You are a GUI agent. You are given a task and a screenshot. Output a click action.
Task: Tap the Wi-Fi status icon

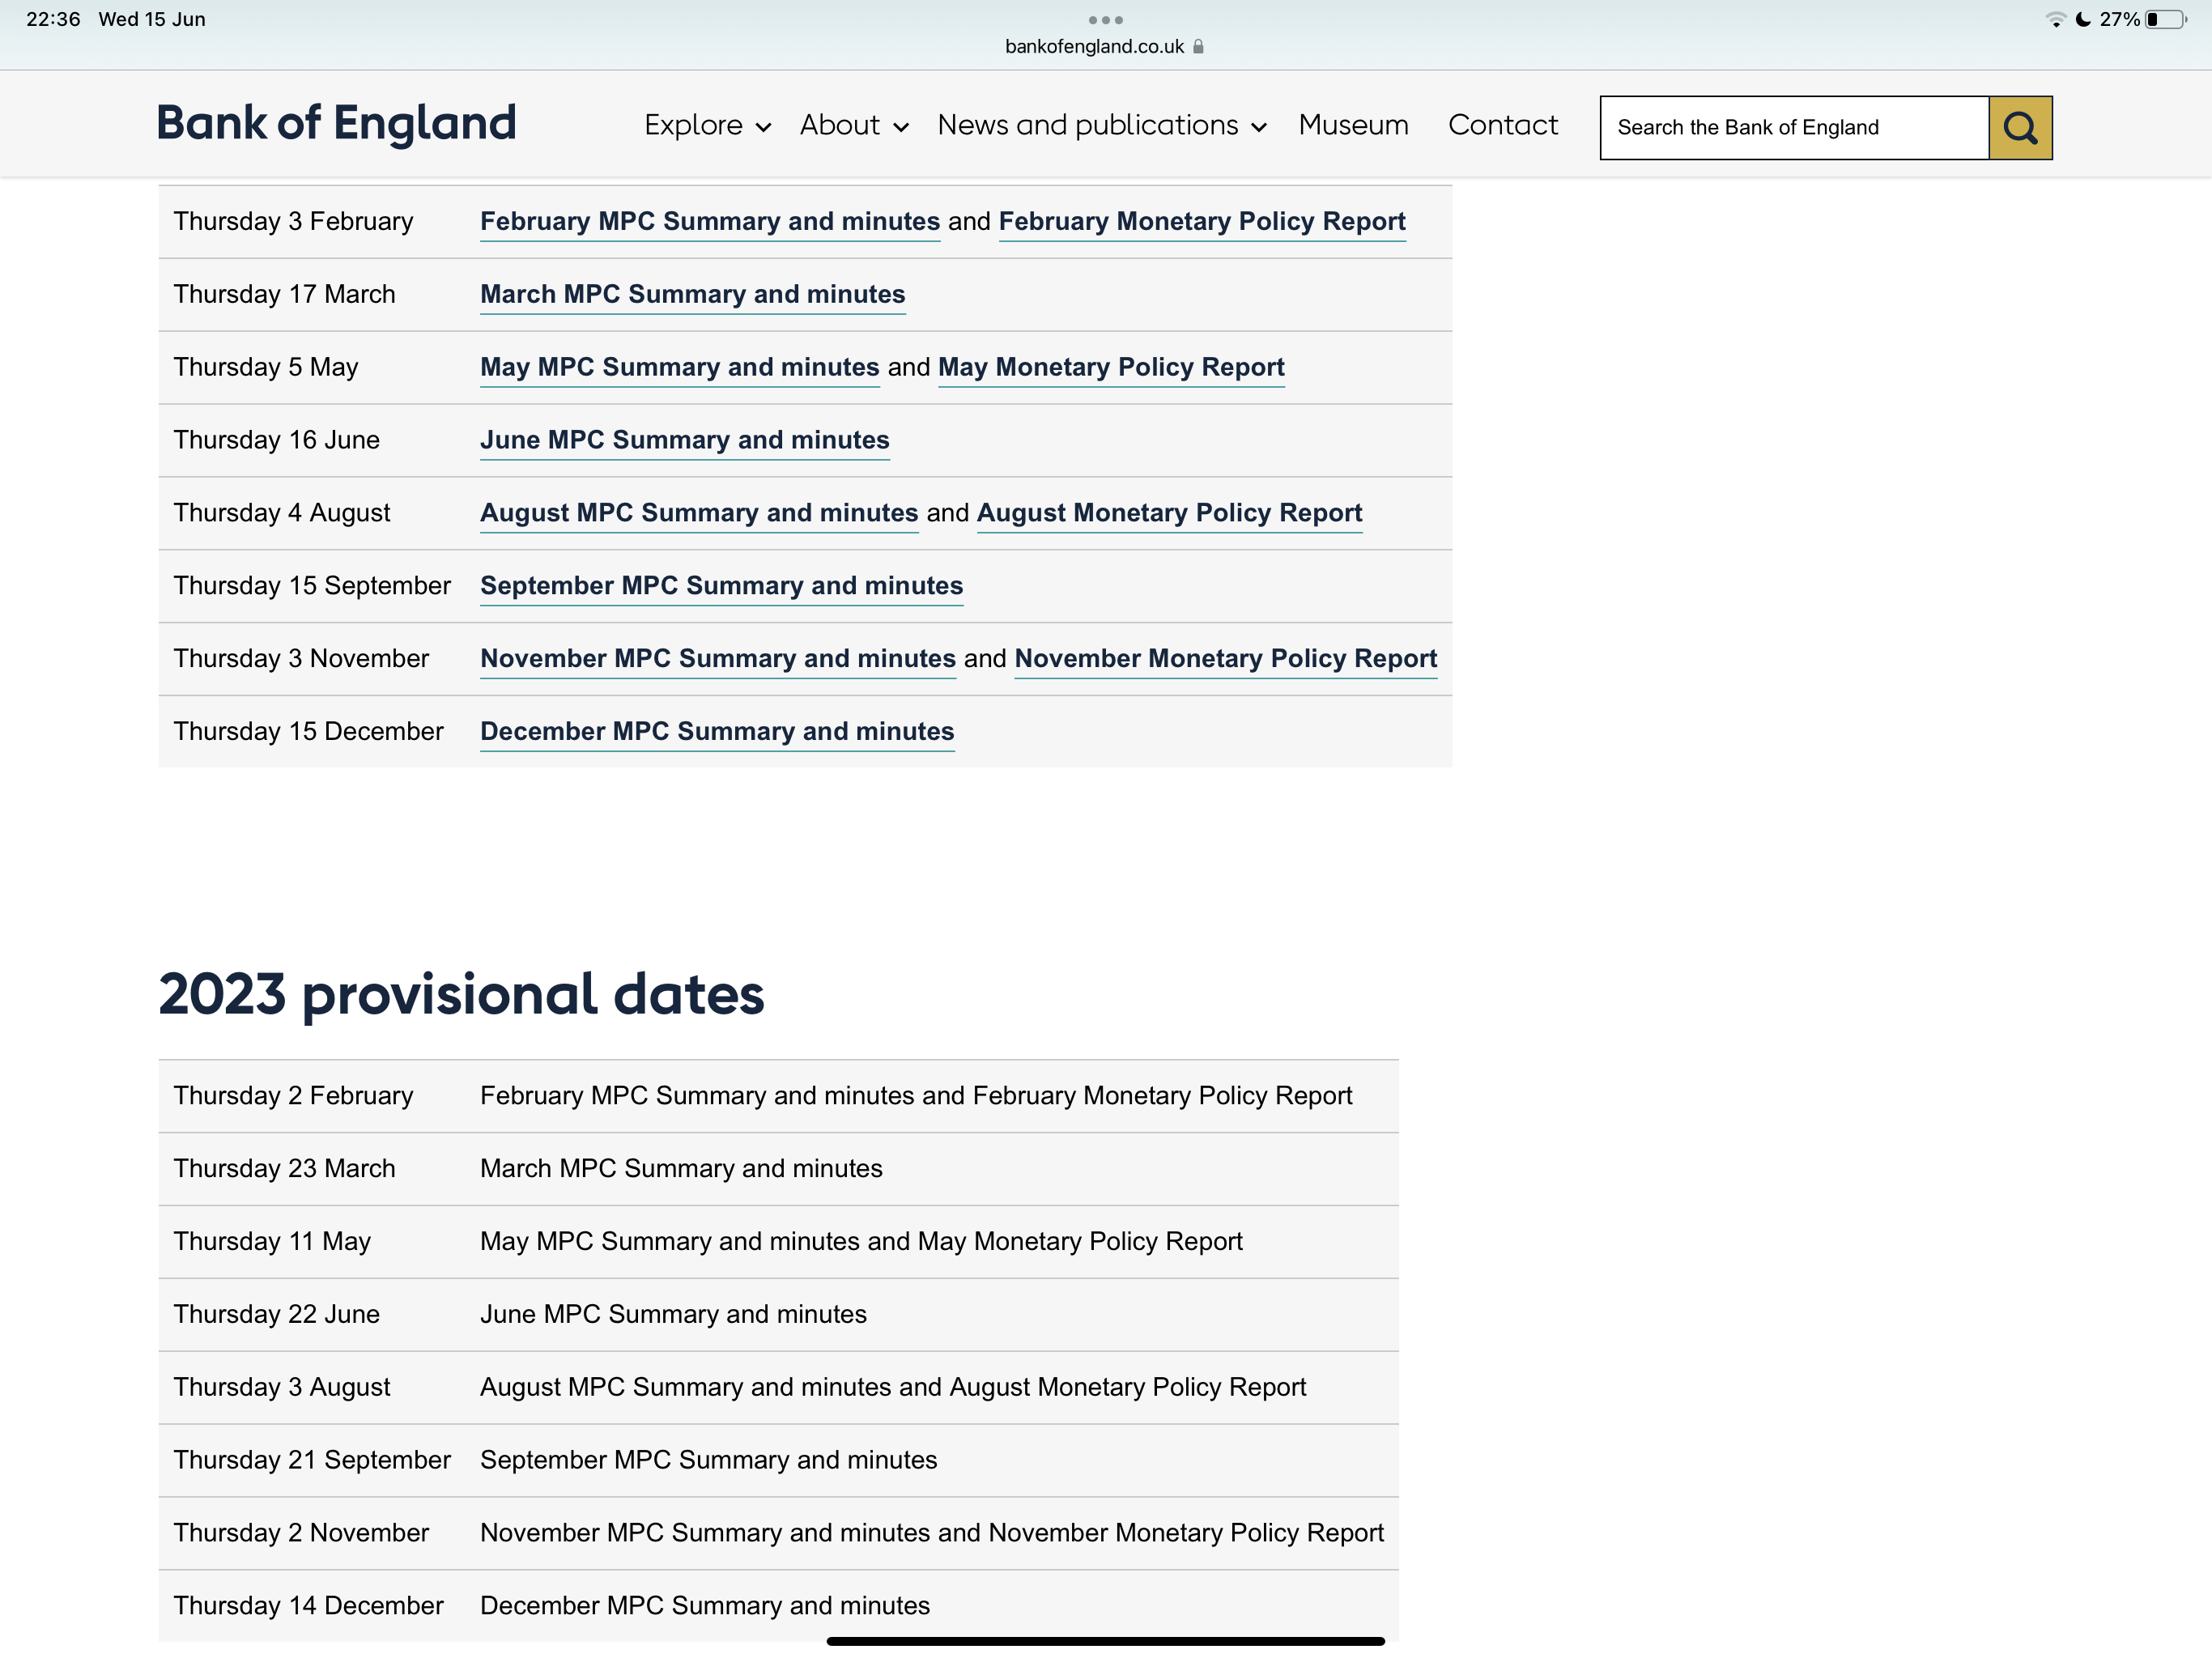point(2056,19)
